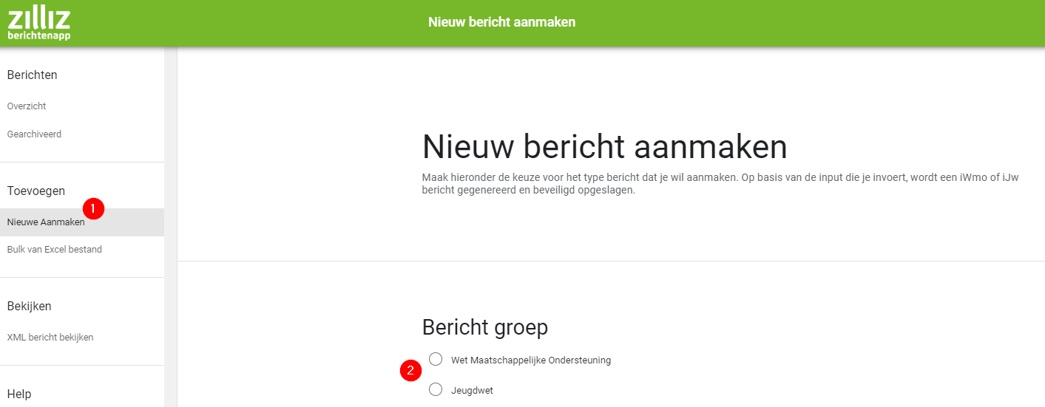This screenshot has width=1045, height=407.
Task: Click the Toevoegen section heading
Action: (36, 191)
